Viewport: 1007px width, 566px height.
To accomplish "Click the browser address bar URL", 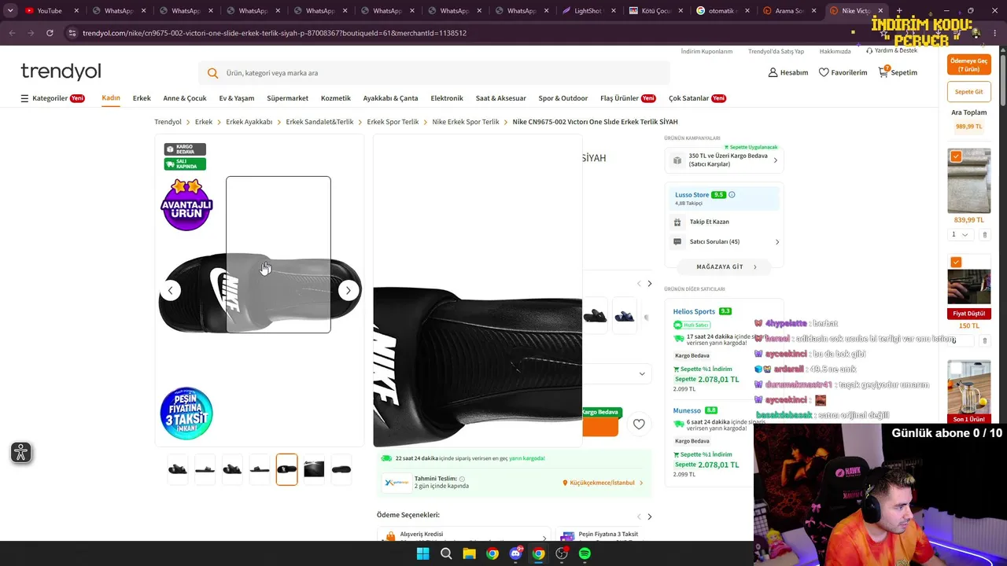I will click(x=275, y=33).
